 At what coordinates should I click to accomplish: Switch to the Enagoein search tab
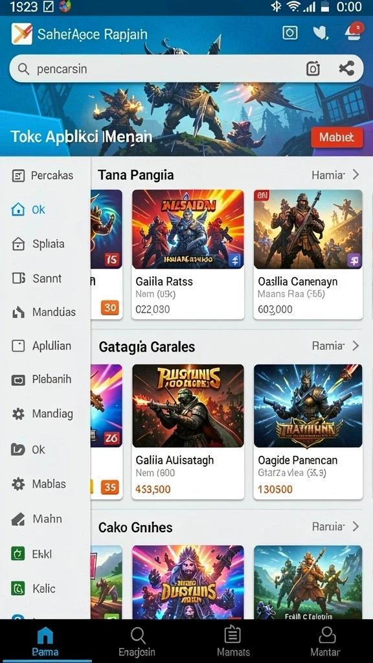pyautogui.click(x=137, y=642)
